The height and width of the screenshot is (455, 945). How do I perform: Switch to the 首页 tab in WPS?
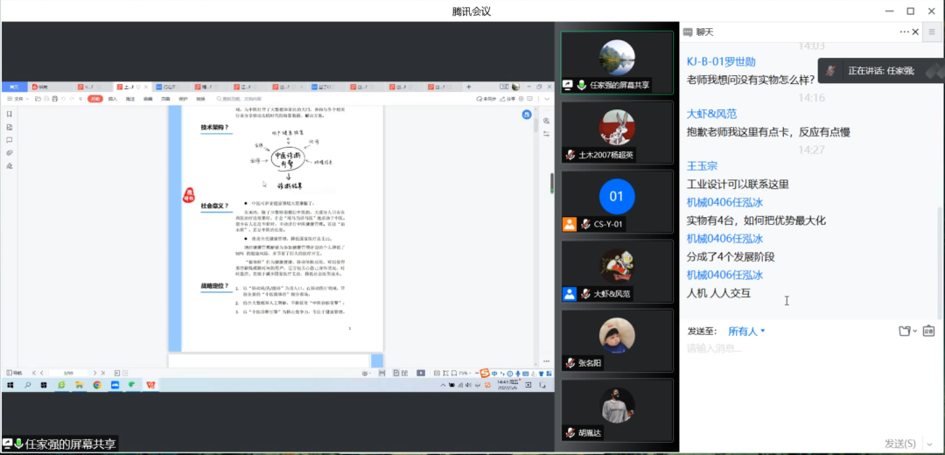pyautogui.click(x=15, y=87)
